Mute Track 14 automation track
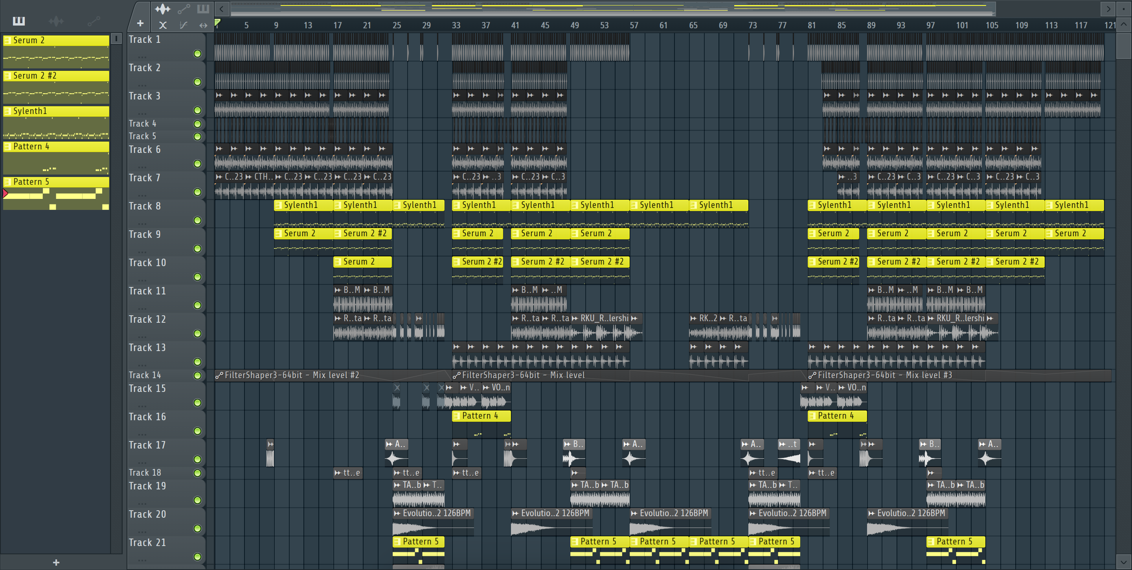 [x=197, y=376]
